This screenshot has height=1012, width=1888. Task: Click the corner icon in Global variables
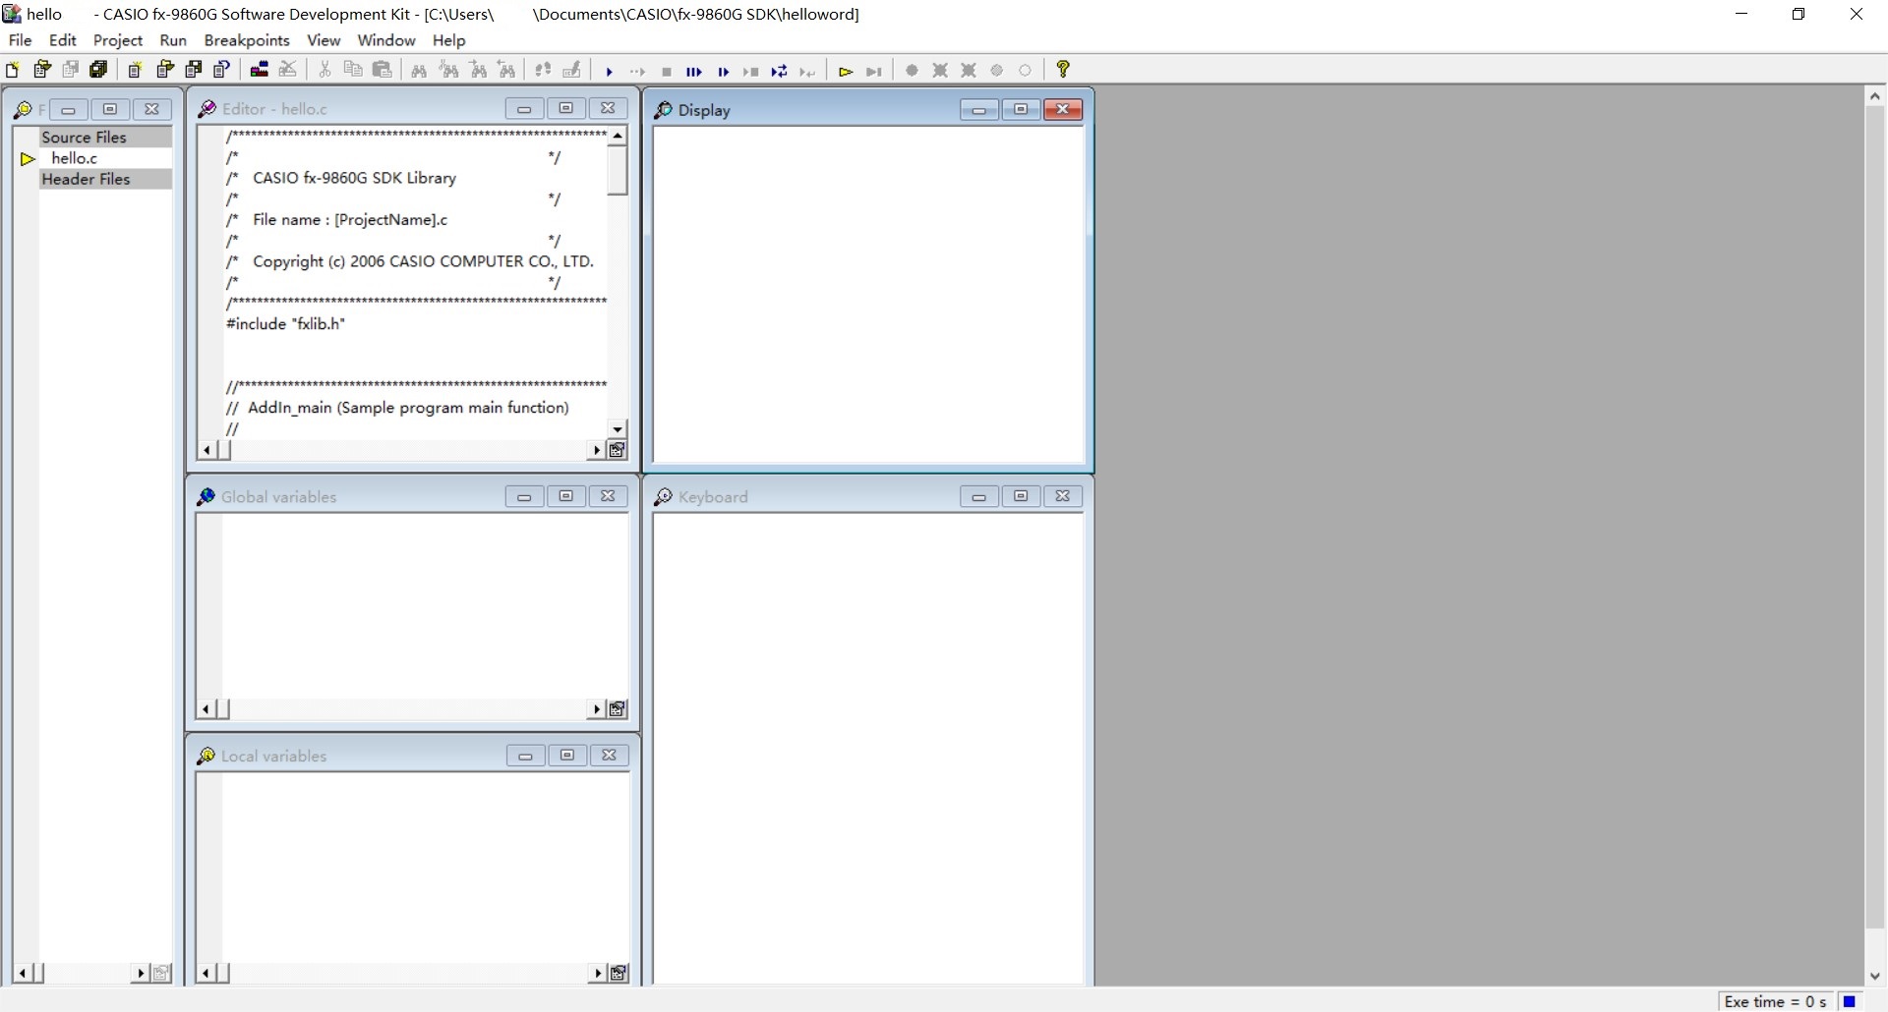tap(618, 709)
